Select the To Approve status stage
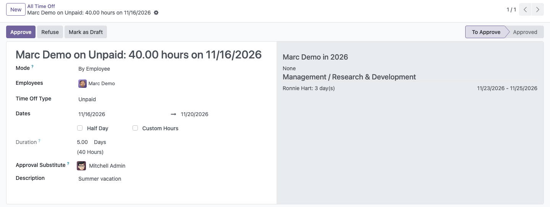Image resolution: width=550 pixels, height=207 pixels. [x=486, y=32]
